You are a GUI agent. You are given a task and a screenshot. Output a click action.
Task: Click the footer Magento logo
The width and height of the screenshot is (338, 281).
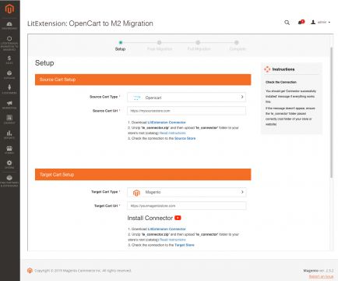point(30,271)
